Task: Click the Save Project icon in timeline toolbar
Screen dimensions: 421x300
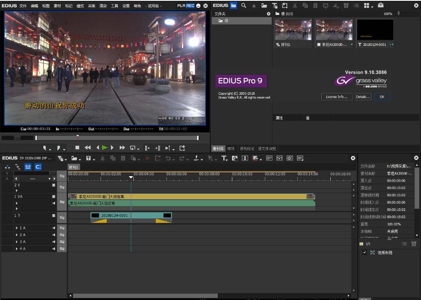Action: click(88, 158)
